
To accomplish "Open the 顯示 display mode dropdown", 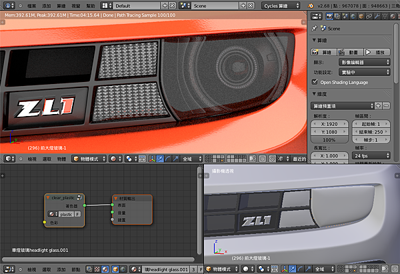I will click(x=364, y=62).
